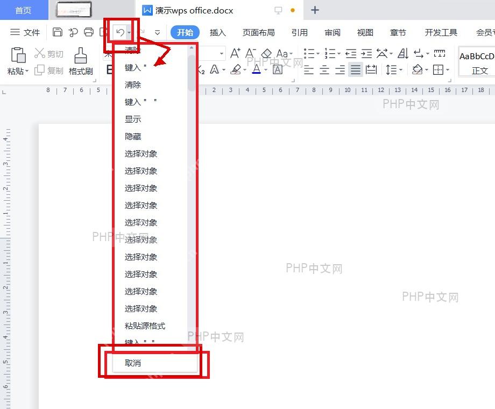Open the 文件 menu

point(25,32)
